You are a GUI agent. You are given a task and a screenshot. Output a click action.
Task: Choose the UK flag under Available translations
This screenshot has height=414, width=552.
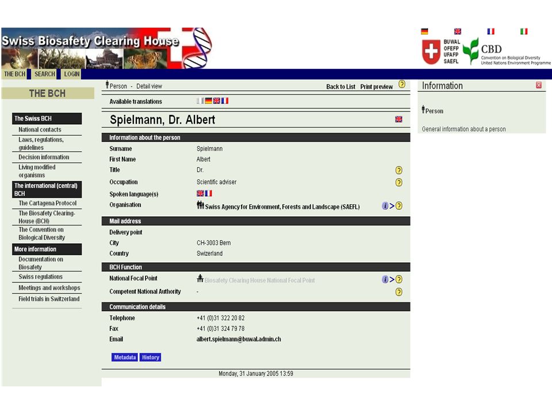point(217,101)
